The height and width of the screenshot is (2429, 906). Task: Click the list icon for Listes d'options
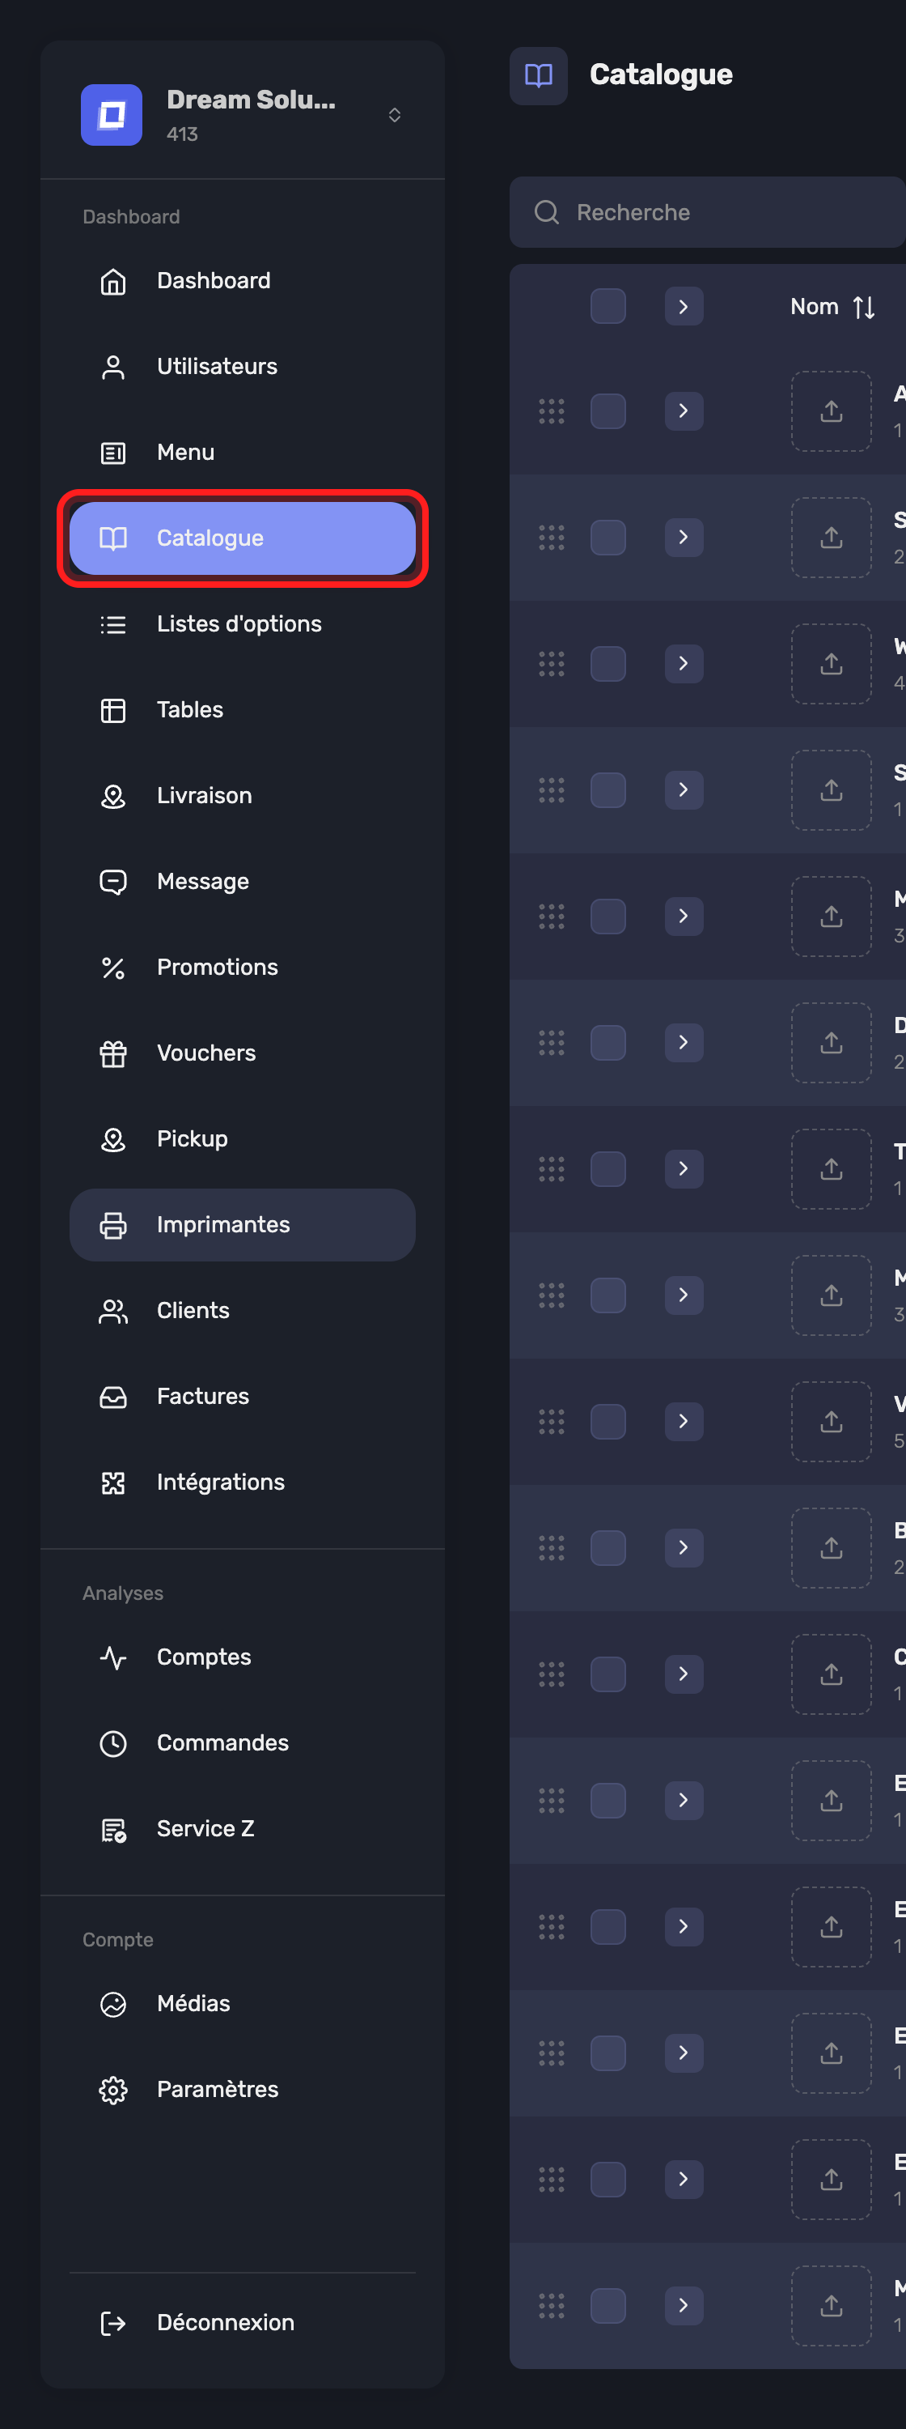click(x=113, y=624)
